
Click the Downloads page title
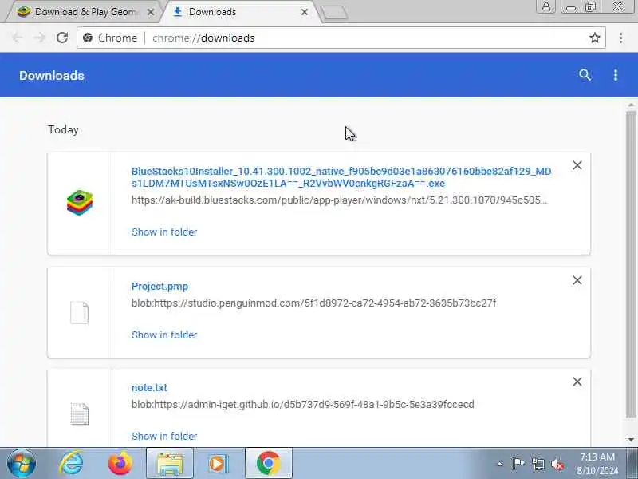[x=52, y=75]
